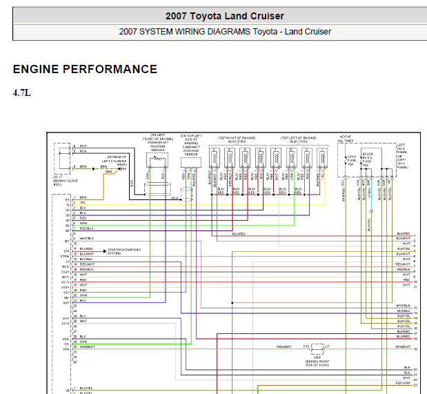Click the RED/GRN label at right edge line 23

[x=403, y=383]
